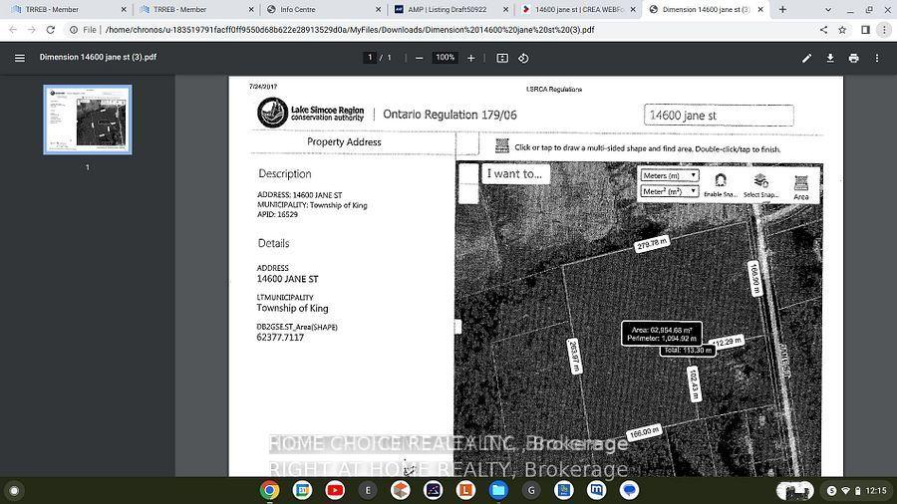Click the share icon in address bar
Image resolution: width=897 pixels, height=504 pixels.
(x=823, y=30)
